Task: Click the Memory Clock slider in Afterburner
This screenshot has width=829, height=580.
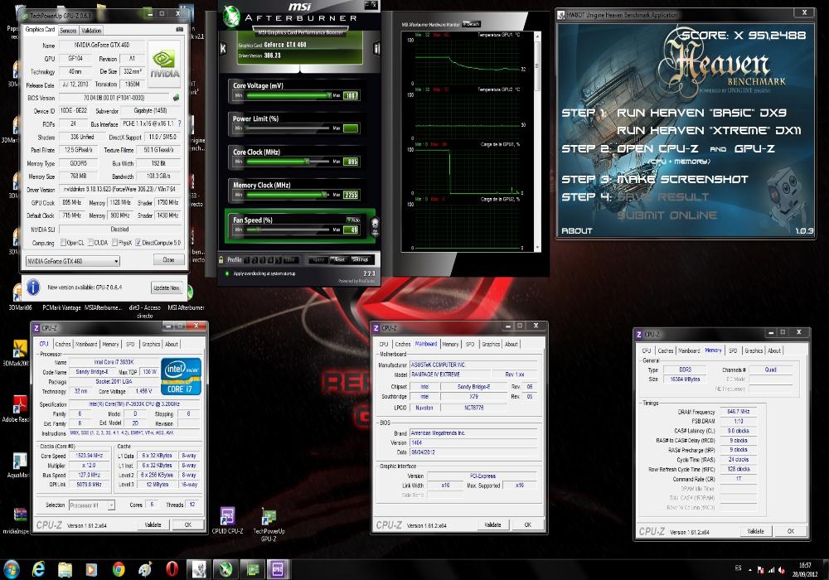Action: (x=288, y=195)
